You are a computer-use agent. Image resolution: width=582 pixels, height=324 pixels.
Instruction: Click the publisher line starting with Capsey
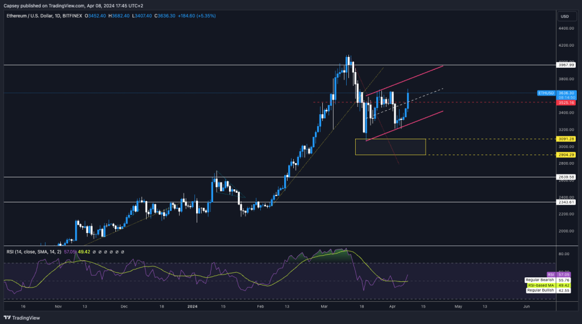[x=73, y=6]
